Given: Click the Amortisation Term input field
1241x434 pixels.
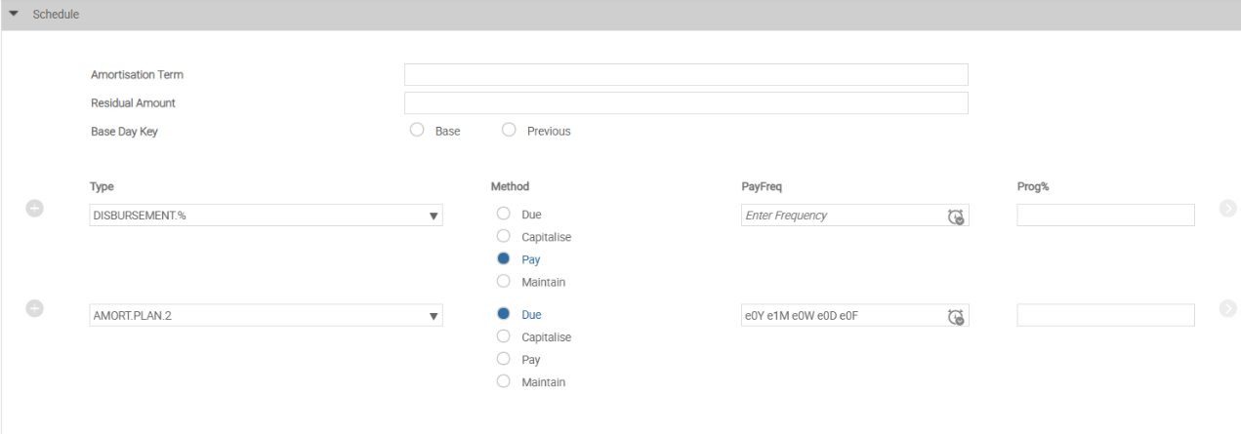Looking at the screenshot, I should point(685,75).
